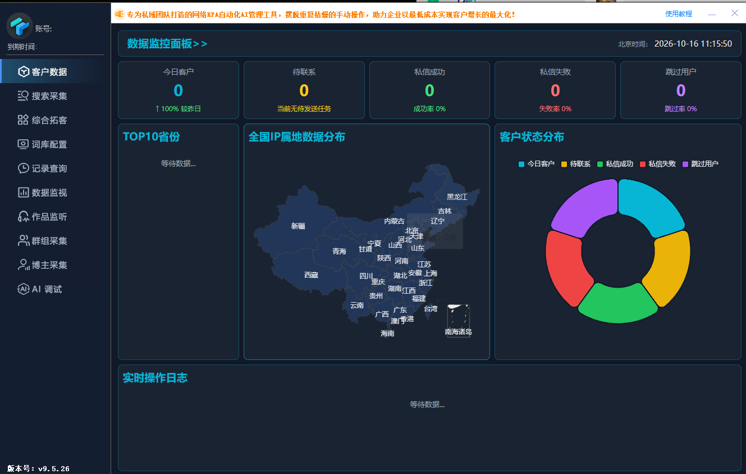Click the 博主采集 user icon
Image resolution: width=746 pixels, height=474 pixels.
click(x=23, y=265)
